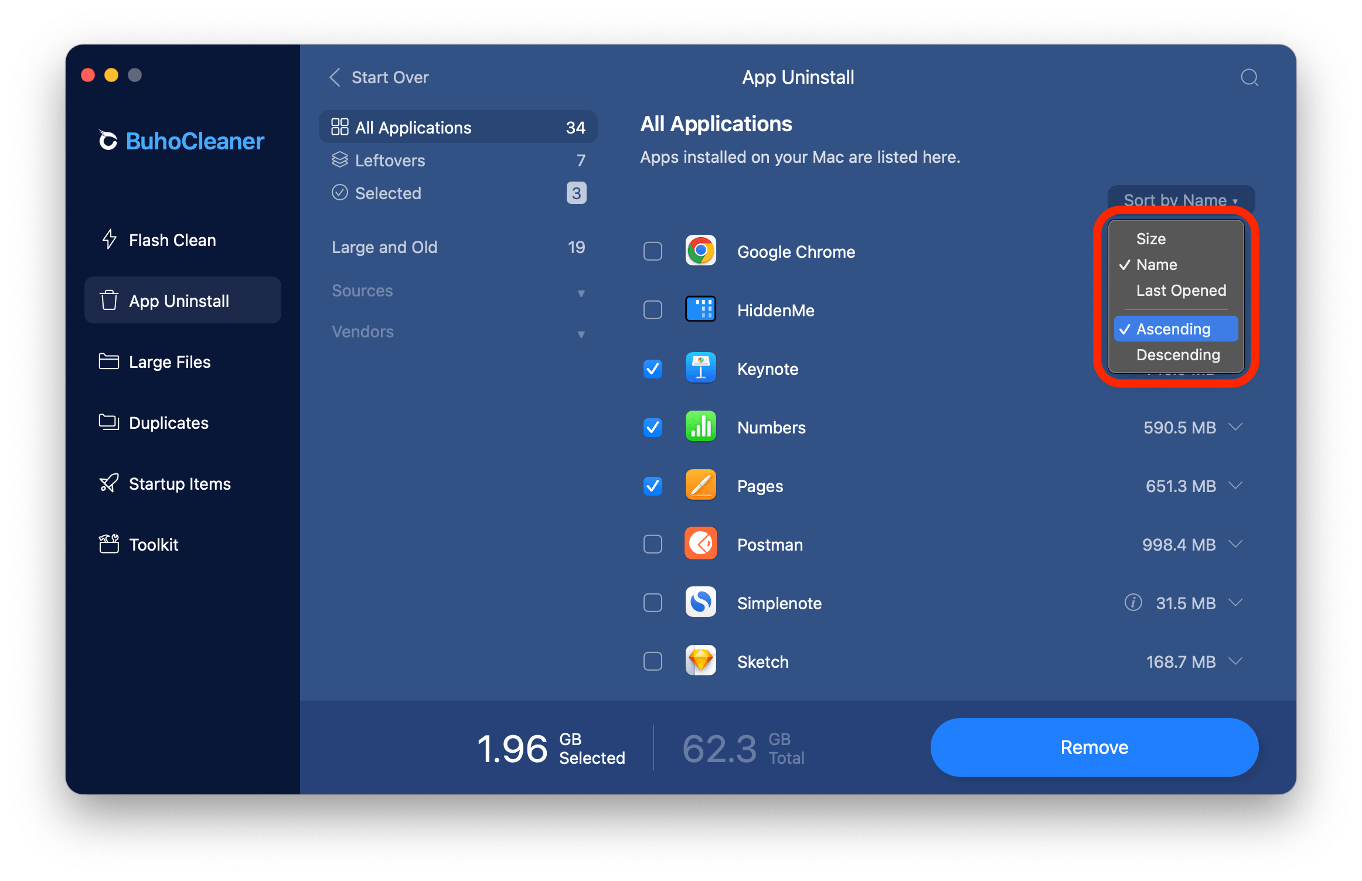The width and height of the screenshot is (1362, 881).
Task: Expand the Pages row details chevron
Action: point(1235,486)
